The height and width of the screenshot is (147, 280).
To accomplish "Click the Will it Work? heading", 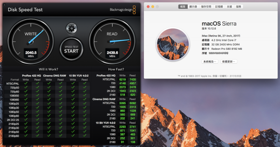I will pos(48,69).
